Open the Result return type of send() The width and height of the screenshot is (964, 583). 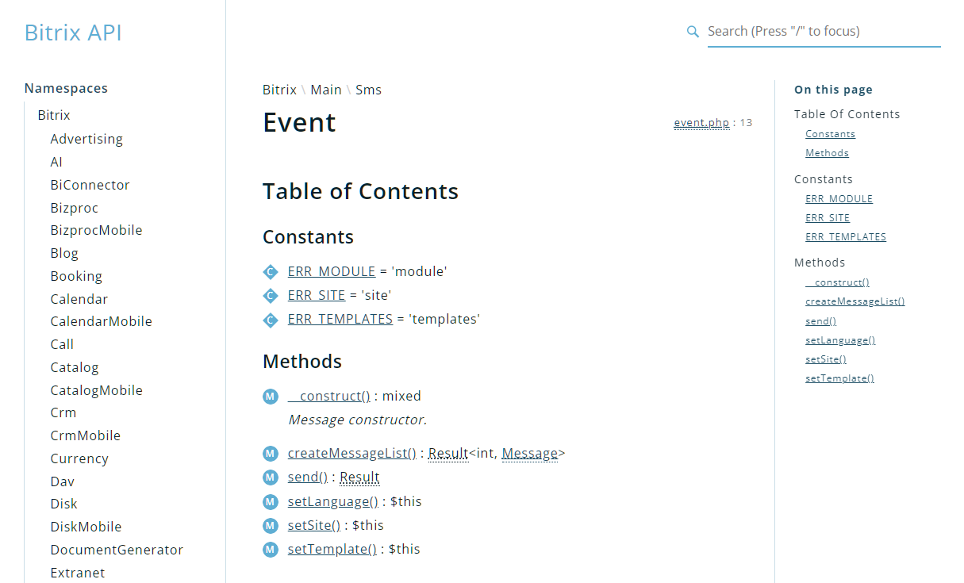(359, 478)
